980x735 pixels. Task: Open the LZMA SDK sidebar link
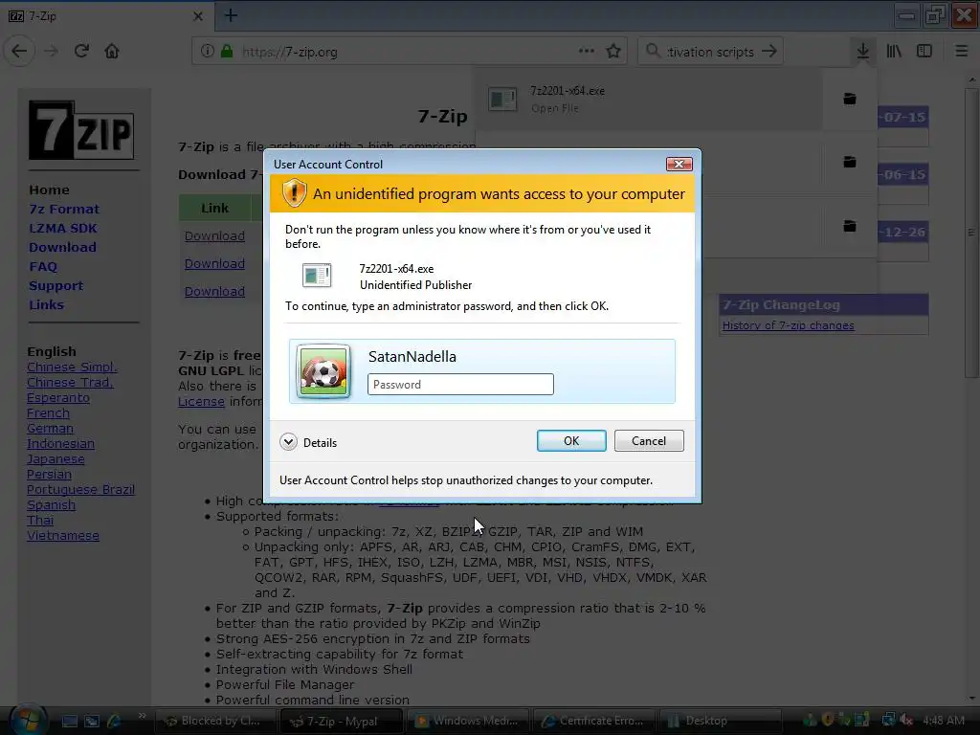(63, 228)
